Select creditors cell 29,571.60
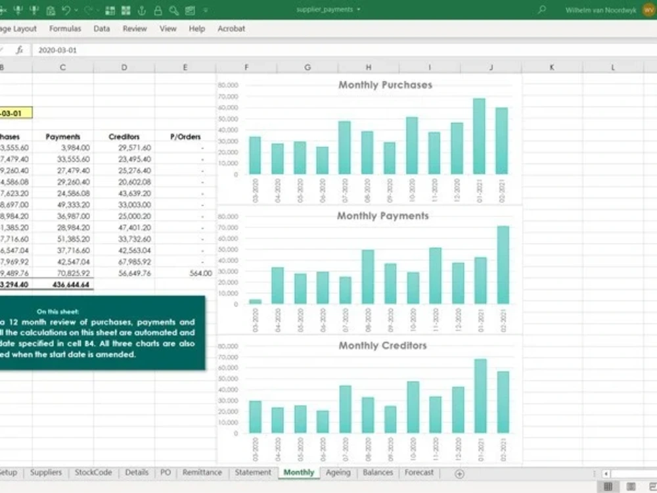The image size is (657, 493). coord(124,148)
